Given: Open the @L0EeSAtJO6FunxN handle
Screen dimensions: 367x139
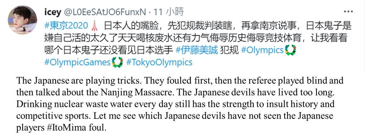Looking at the screenshot, I should pyautogui.click(x=105, y=12).
